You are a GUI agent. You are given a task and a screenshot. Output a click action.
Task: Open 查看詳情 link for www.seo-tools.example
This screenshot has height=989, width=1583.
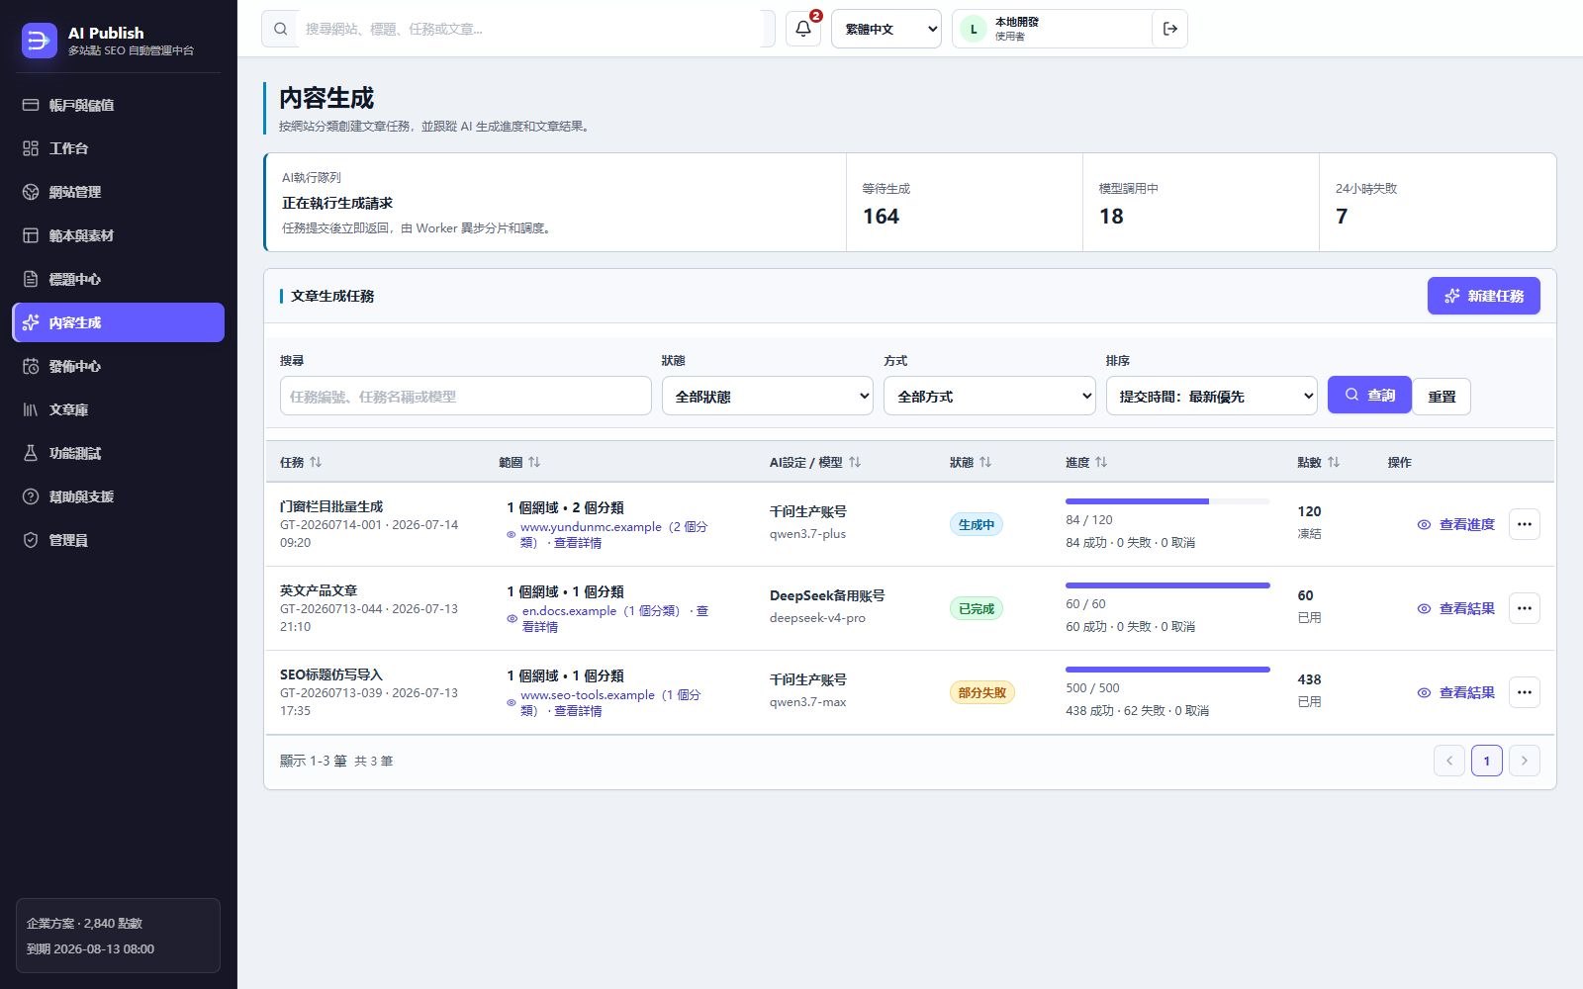click(578, 710)
